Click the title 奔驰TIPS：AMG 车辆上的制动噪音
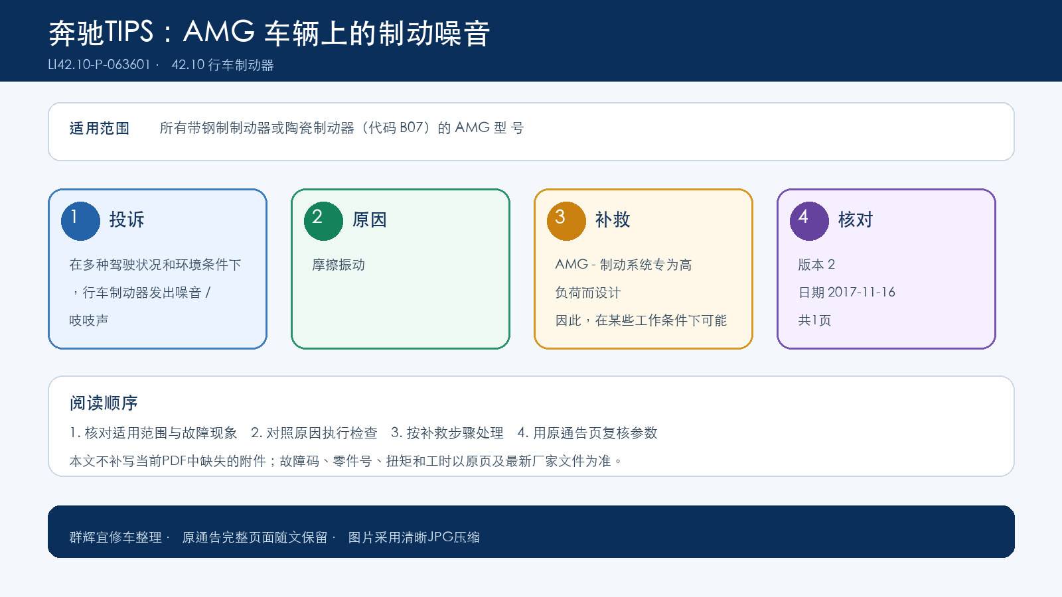Image resolution: width=1062 pixels, height=597 pixels. (269, 33)
